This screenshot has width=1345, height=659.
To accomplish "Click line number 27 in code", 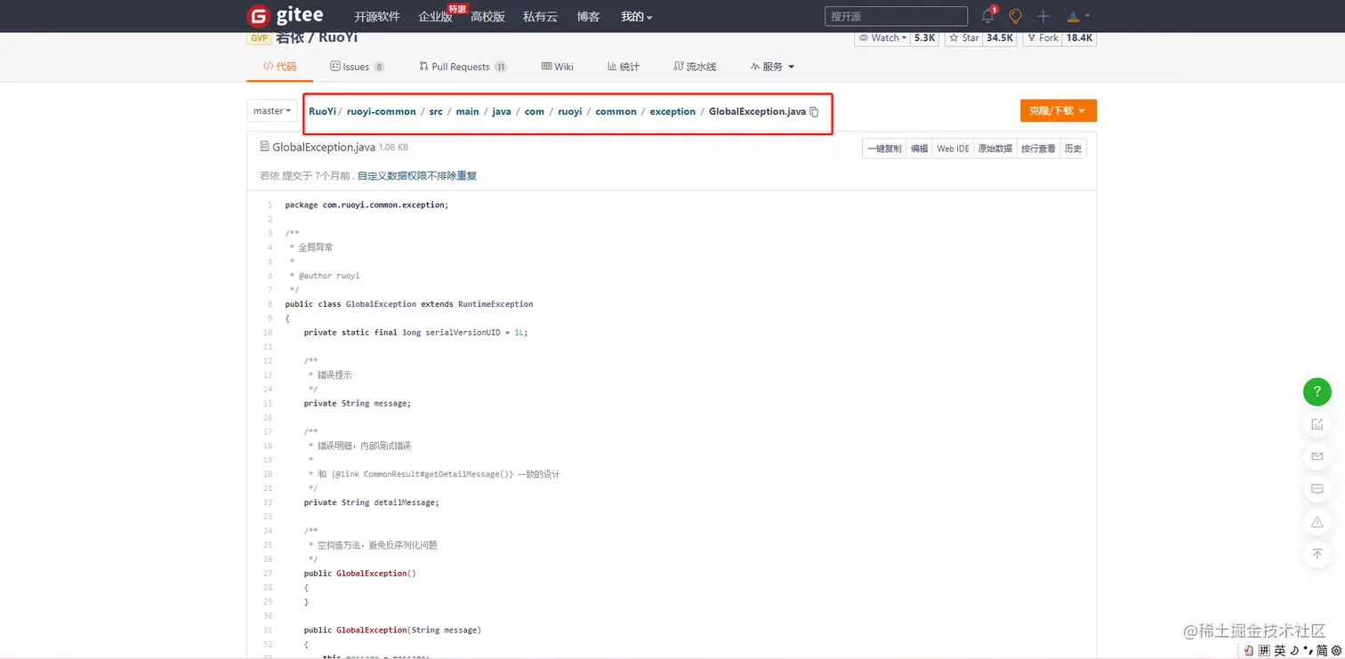I will (x=268, y=574).
